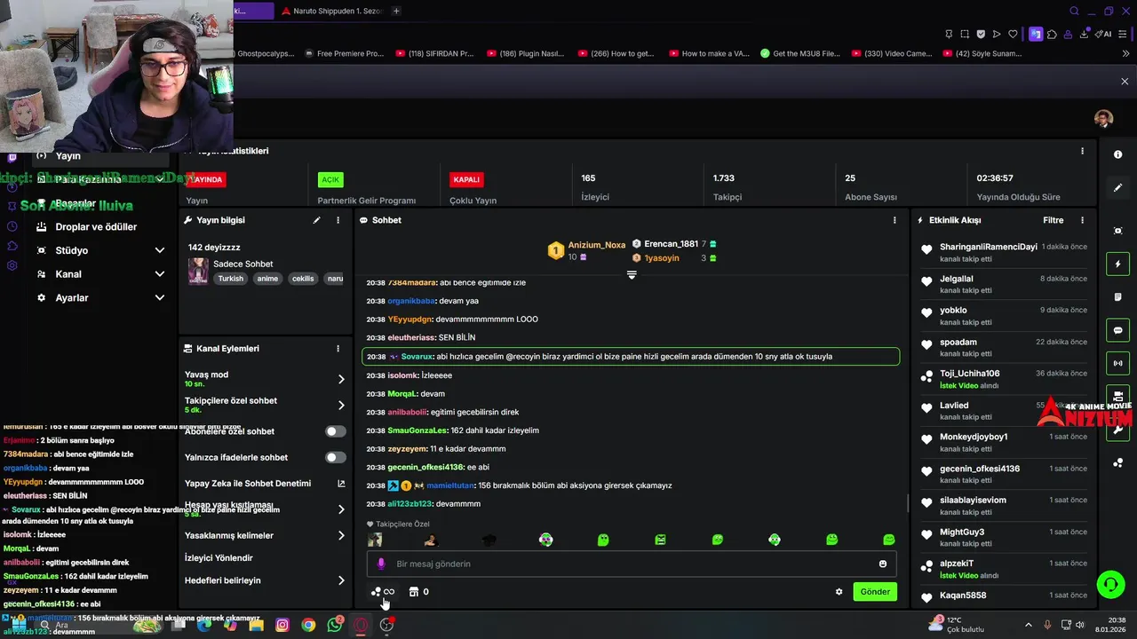Open Takipçilere özel sohbet options arrow
The image size is (1137, 639).
coord(341,405)
